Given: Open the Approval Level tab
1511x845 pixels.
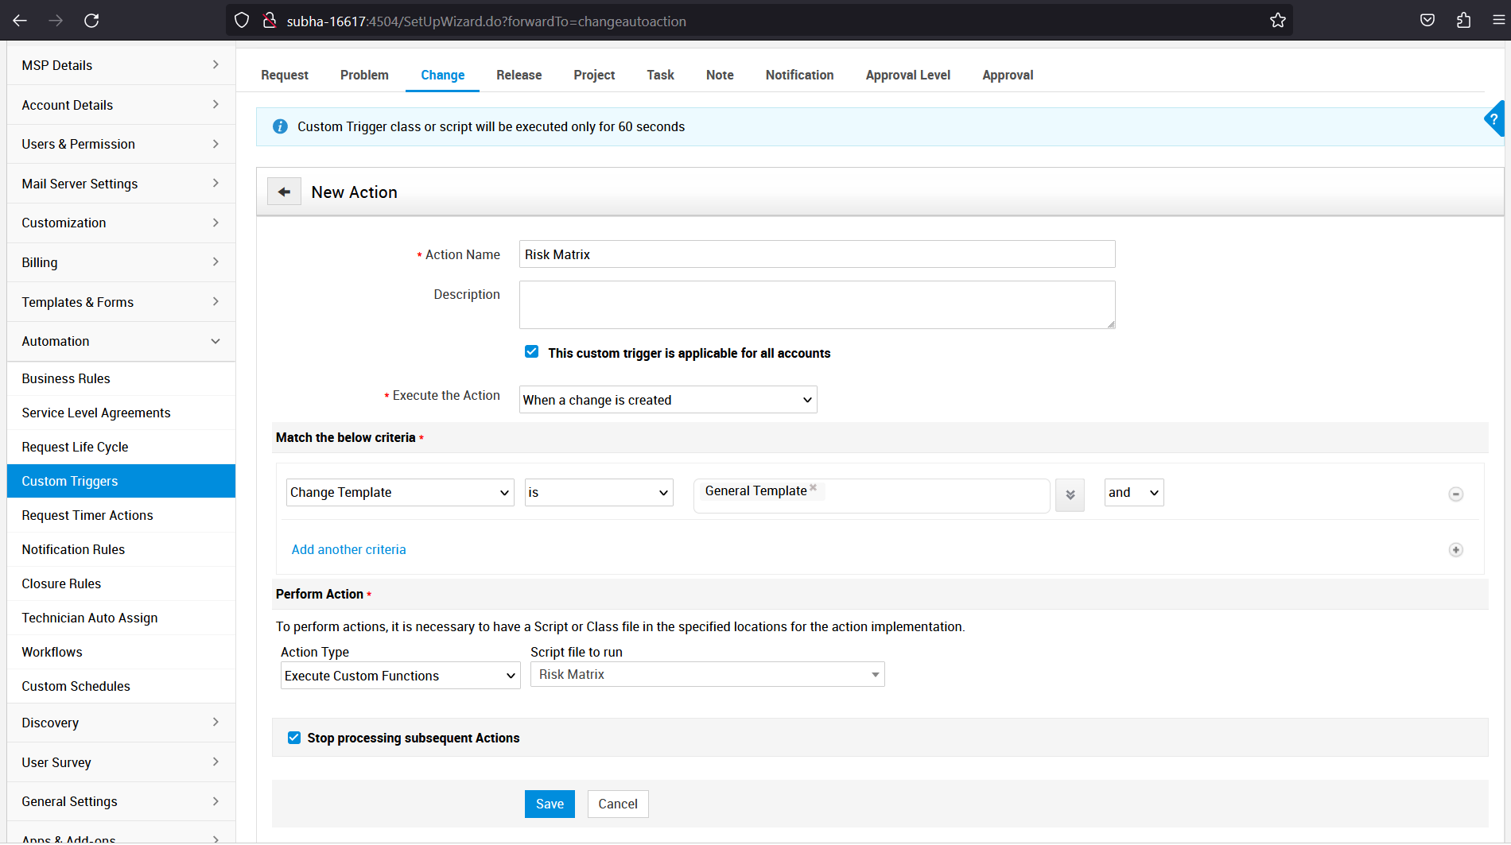Looking at the screenshot, I should coord(907,75).
